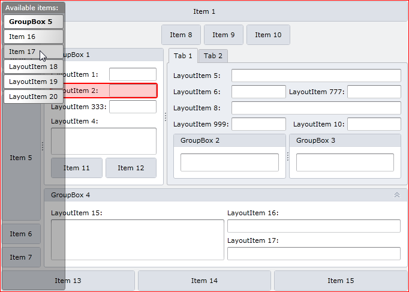Focus the LayoutItem 16 input field

click(x=314, y=226)
